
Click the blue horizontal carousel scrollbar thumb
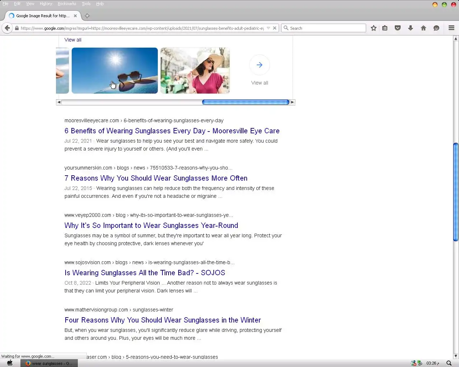click(246, 102)
